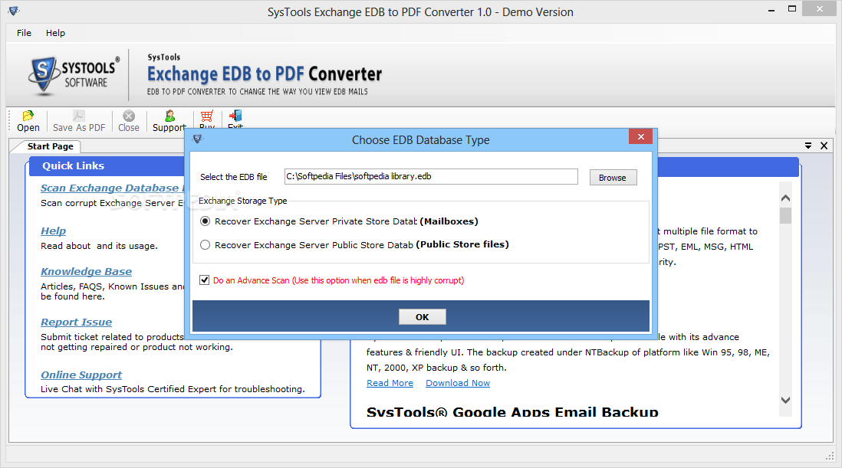Image resolution: width=842 pixels, height=468 pixels.
Task: Click the Browse button
Action: (x=613, y=178)
